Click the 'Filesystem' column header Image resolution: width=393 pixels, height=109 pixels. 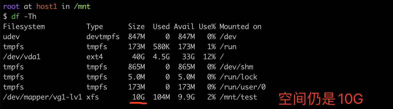[x=24, y=27]
